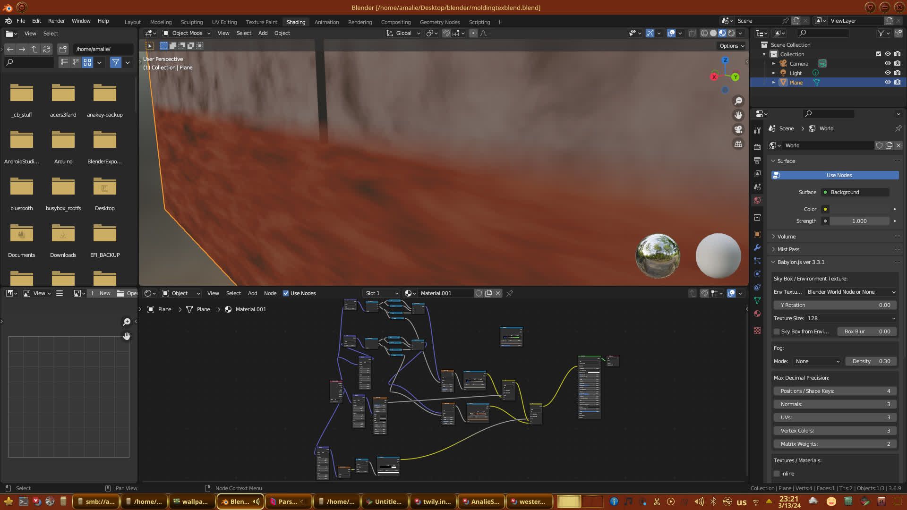Click the New image button
Screen dimensions: 907x510
(x=100, y=293)
